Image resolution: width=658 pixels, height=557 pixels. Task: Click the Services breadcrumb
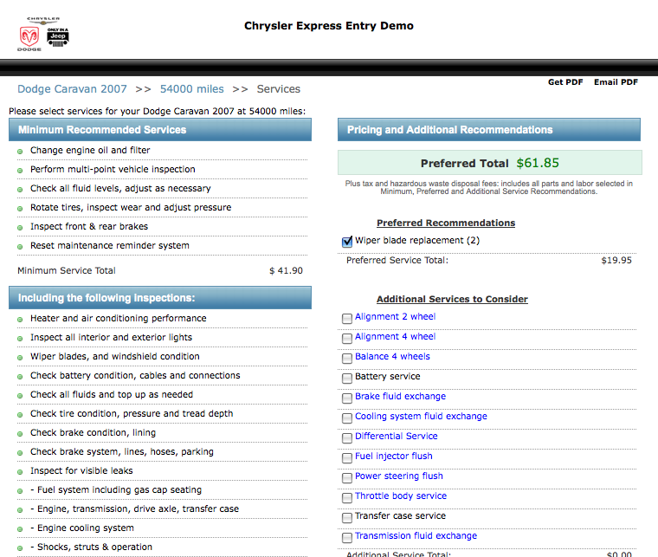click(x=279, y=89)
